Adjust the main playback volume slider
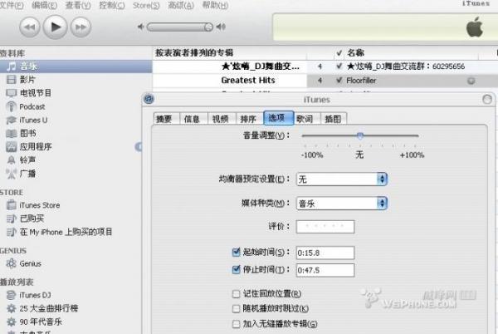The height and width of the screenshot is (334, 498). click(180, 27)
